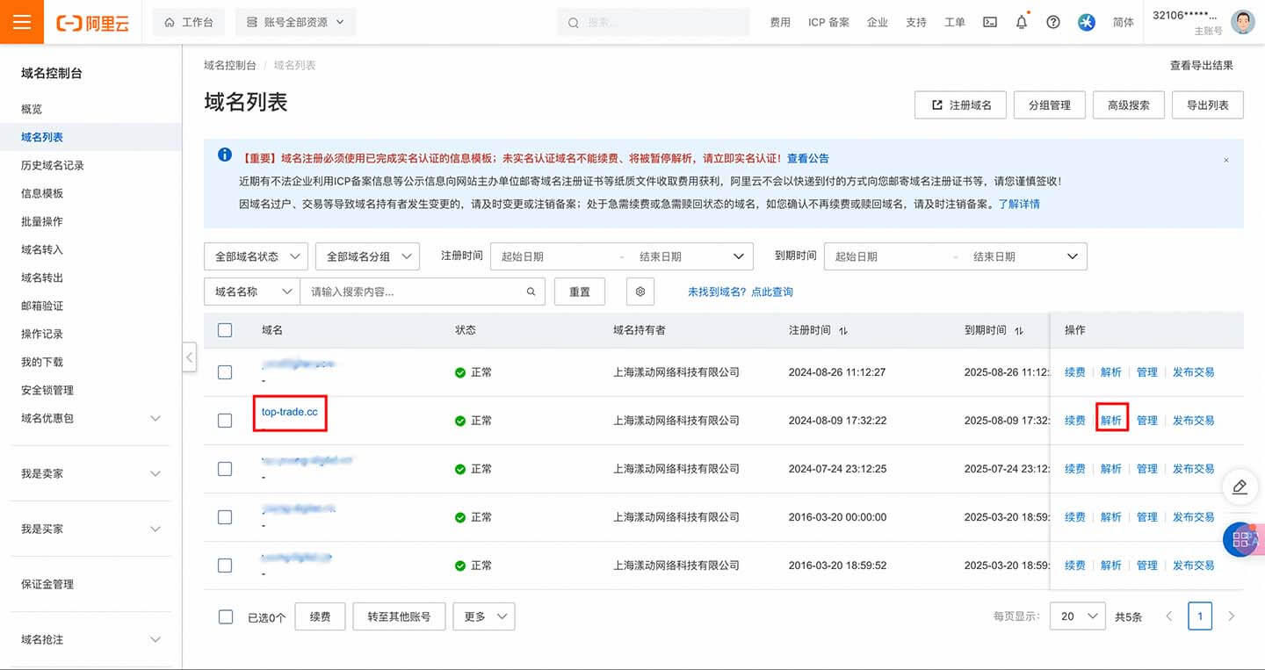Collapse the sidebar with the arrow handle
Screen dimensions: 1265x670
point(190,357)
